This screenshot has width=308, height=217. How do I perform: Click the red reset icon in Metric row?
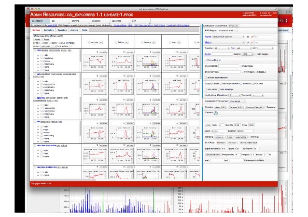[x=252, y=42]
